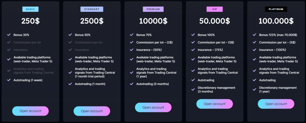Open account for the Basic plan

[x=30, y=111]
